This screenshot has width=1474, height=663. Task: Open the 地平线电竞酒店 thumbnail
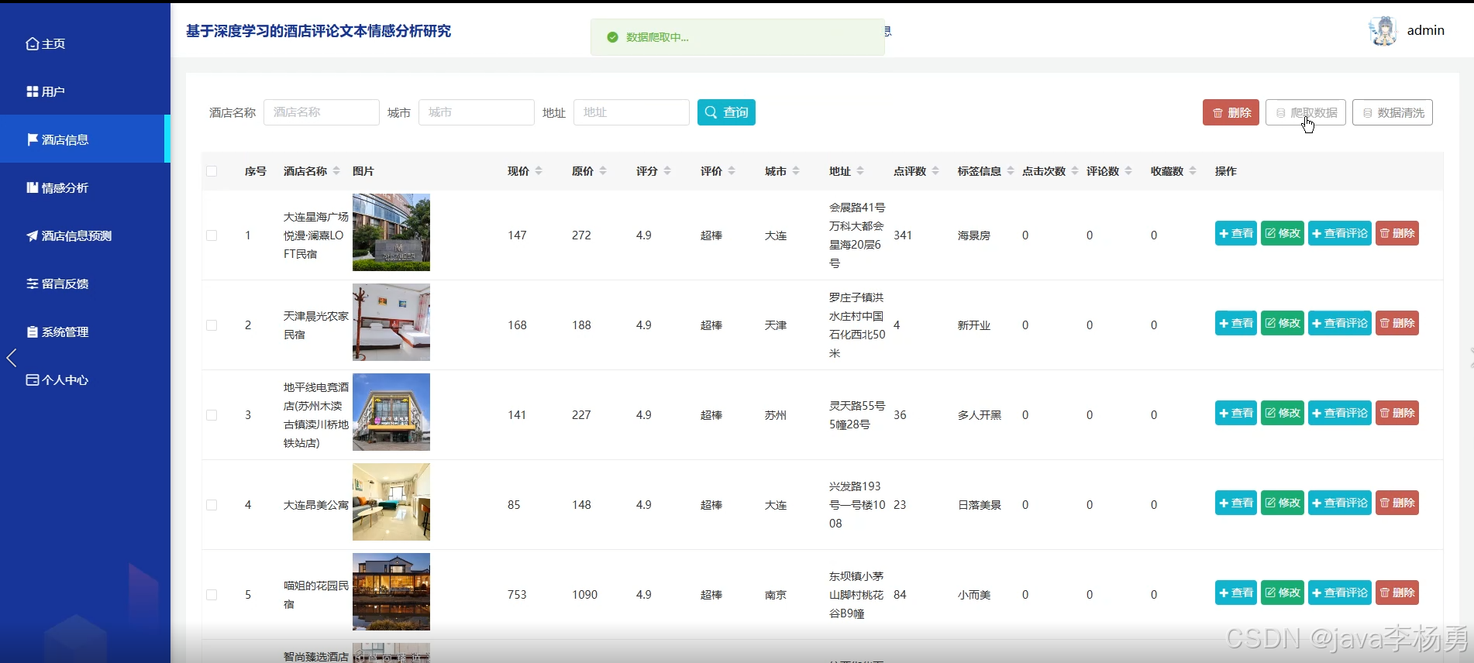[391, 412]
